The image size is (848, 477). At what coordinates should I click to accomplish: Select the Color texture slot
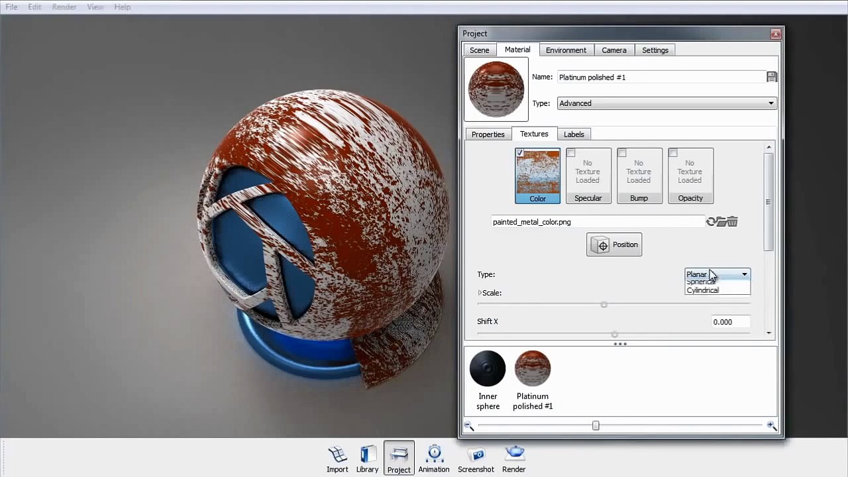pos(537,176)
